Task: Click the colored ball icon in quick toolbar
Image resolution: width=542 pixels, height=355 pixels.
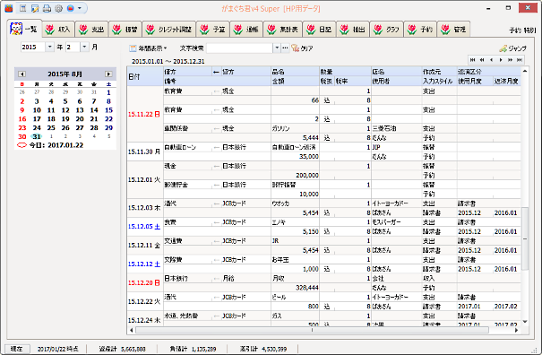Action: [x=71, y=8]
